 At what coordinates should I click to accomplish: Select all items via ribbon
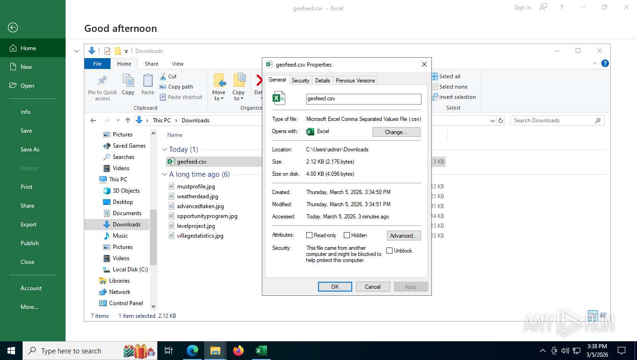446,76
